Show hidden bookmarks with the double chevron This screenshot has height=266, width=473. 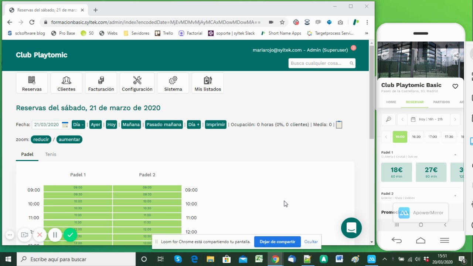click(367, 33)
